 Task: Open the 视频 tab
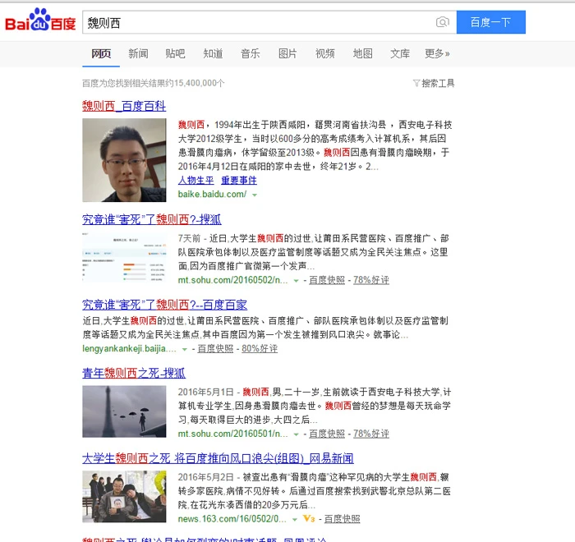[x=325, y=54]
